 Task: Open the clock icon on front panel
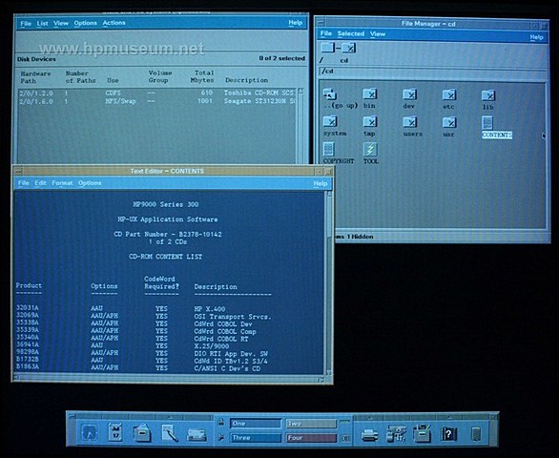click(90, 433)
